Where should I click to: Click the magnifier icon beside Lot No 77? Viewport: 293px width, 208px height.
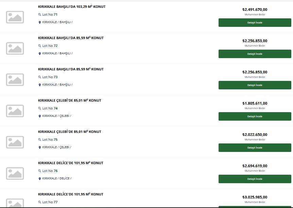click(39, 202)
